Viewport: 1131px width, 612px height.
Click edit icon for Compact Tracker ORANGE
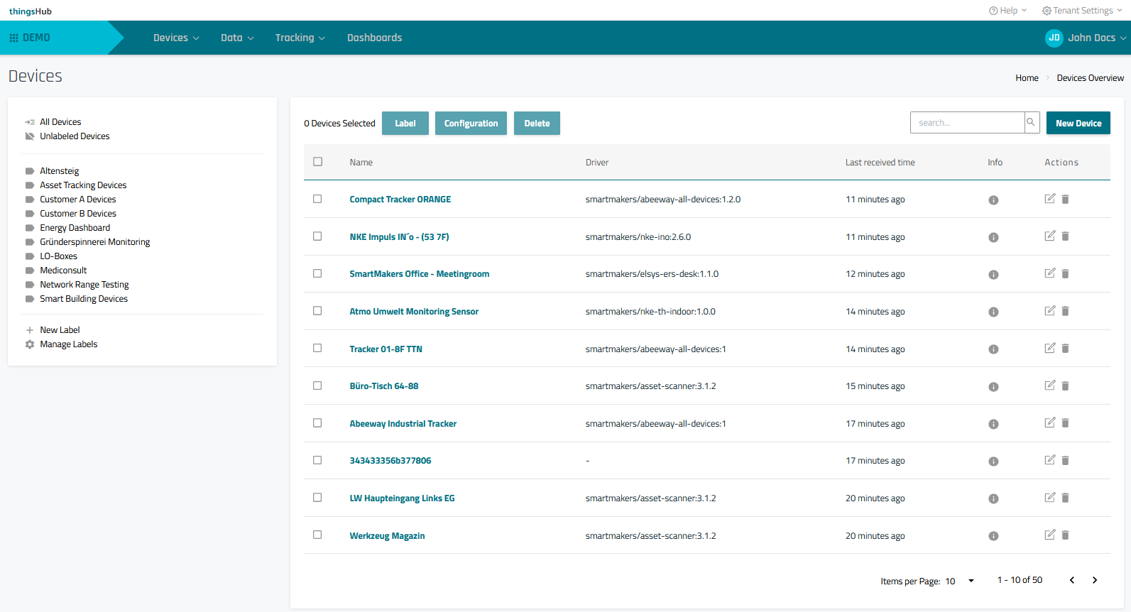pyautogui.click(x=1049, y=199)
